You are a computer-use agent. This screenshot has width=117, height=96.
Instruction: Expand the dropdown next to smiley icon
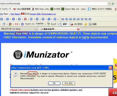(x=28, y=19)
